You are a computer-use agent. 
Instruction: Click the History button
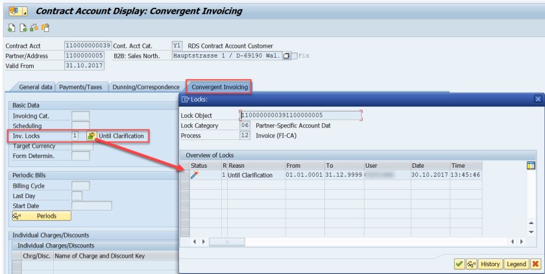pos(490,264)
